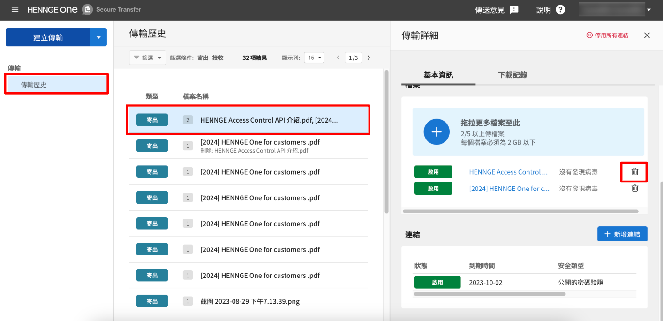Click the 新增連結 button
Screen dimensions: 663x321
coord(622,234)
